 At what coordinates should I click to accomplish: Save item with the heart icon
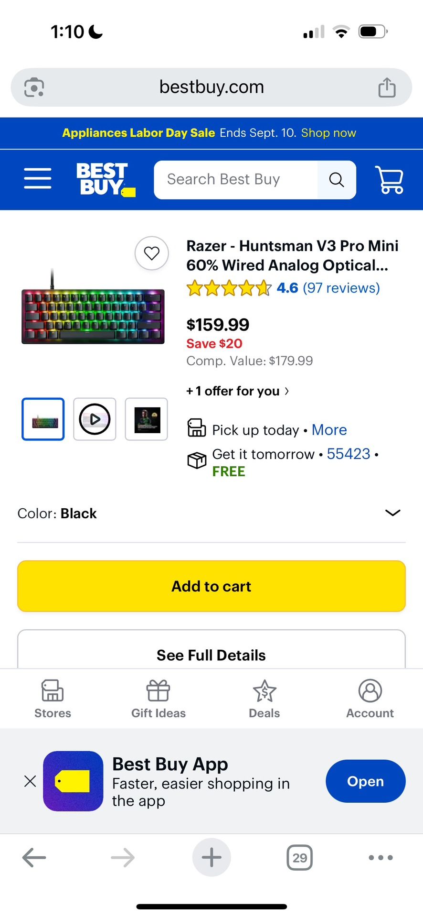[152, 253]
